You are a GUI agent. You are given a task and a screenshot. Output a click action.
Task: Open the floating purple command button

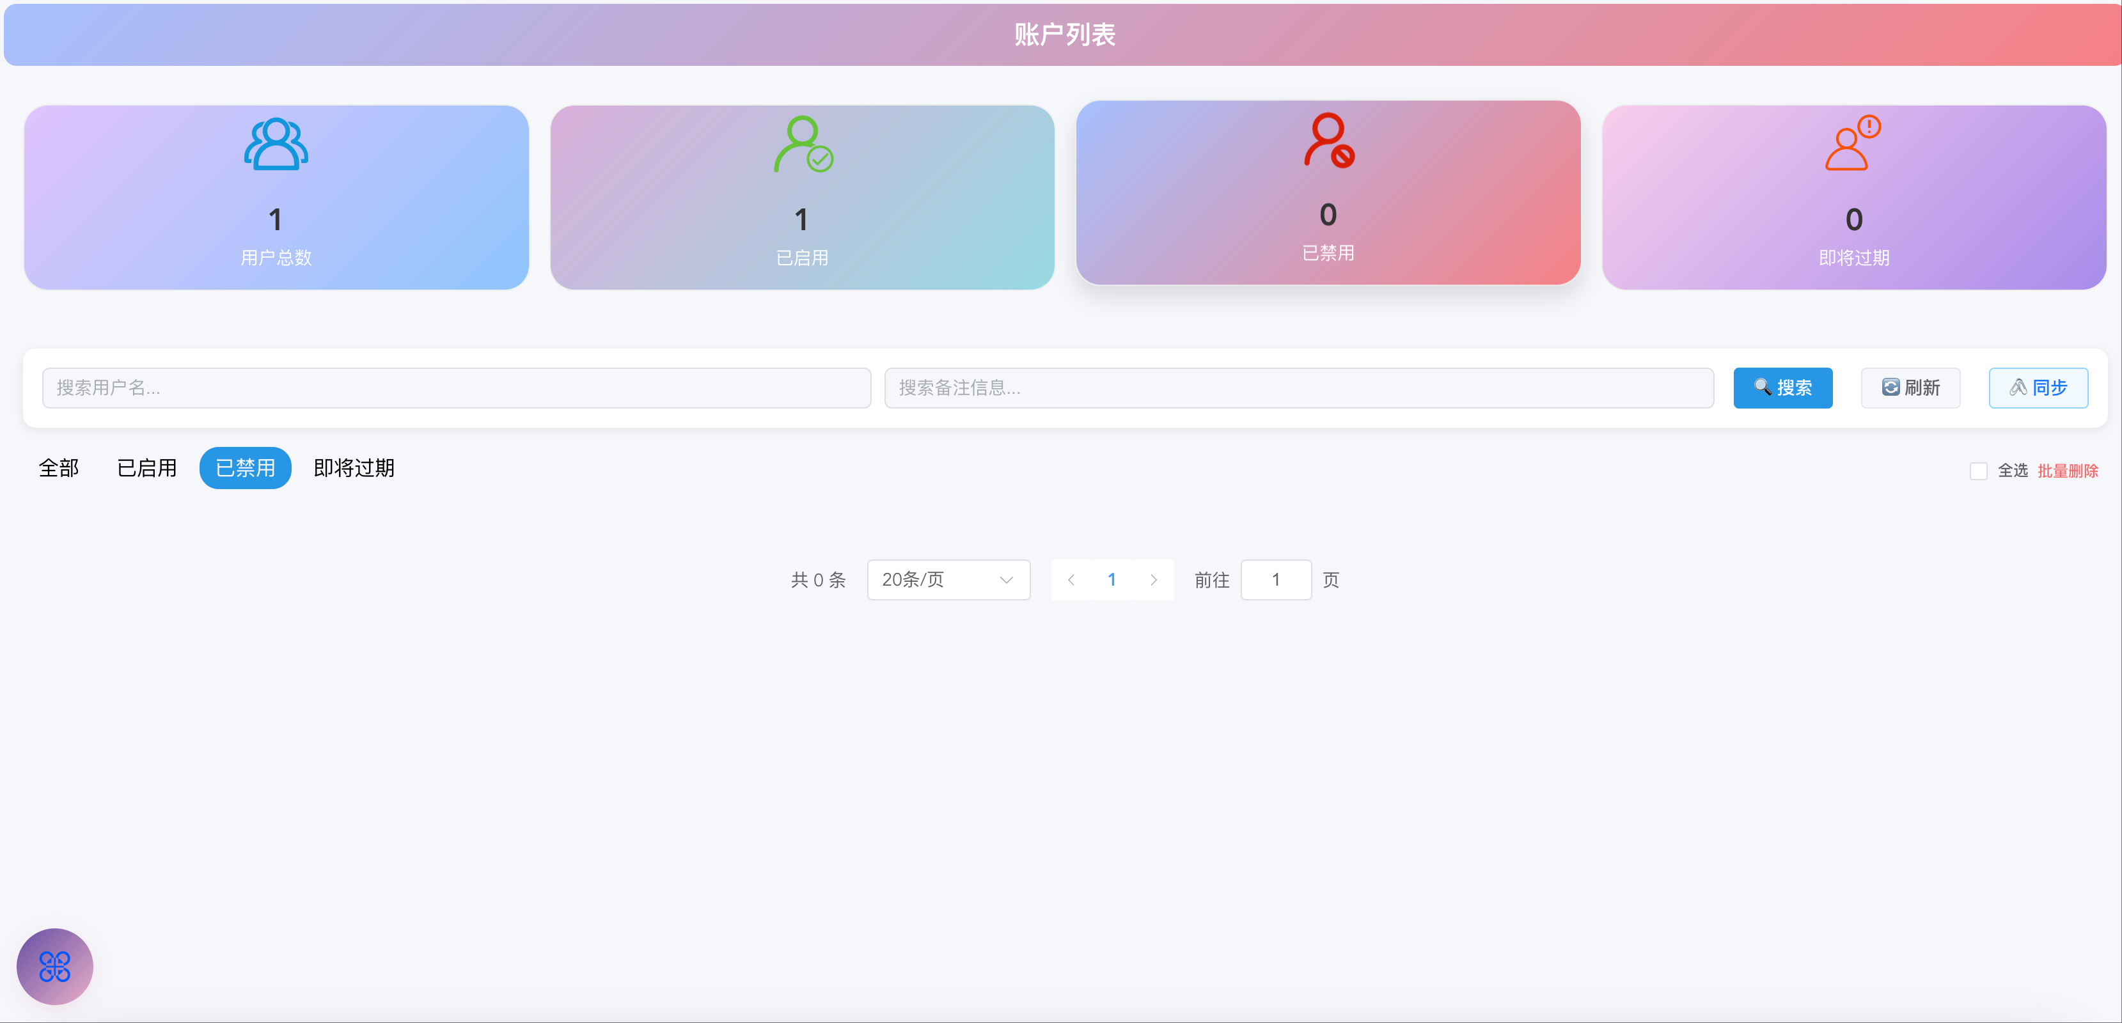point(54,966)
